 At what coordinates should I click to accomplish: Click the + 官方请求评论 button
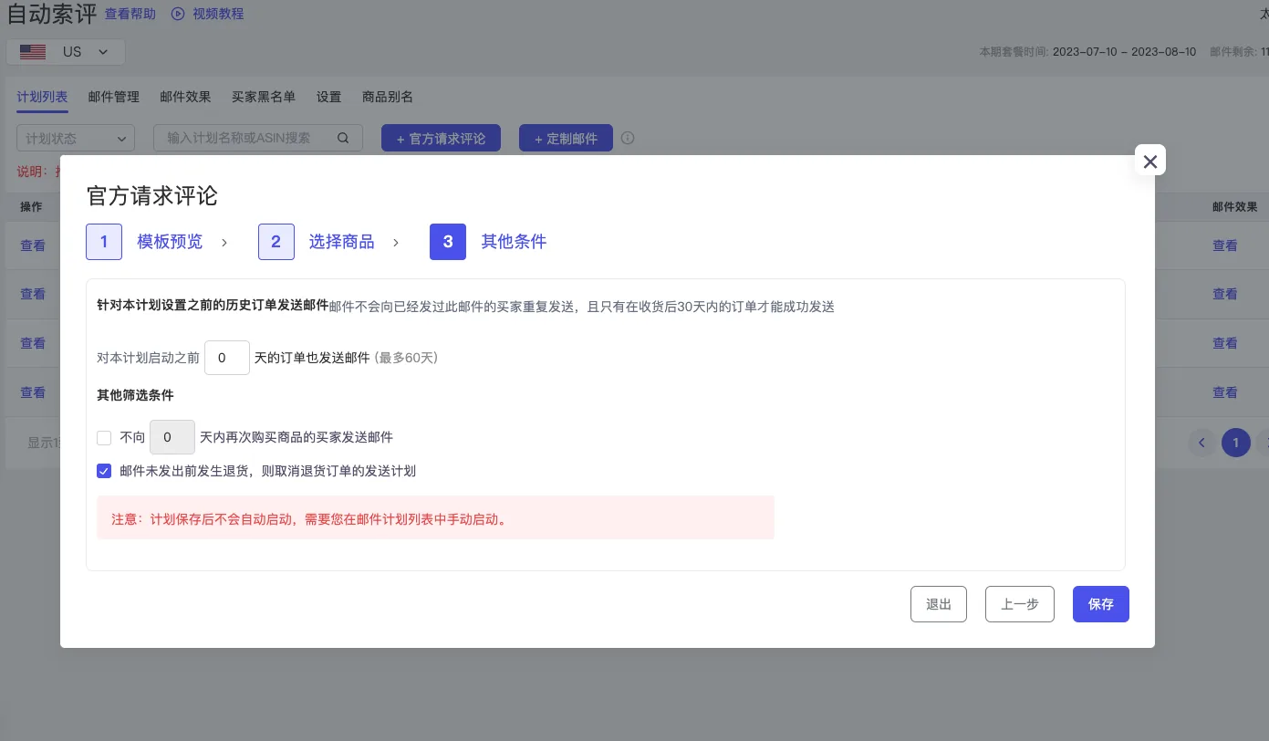pos(441,138)
